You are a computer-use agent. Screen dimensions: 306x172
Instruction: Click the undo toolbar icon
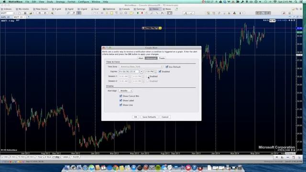coord(40,13)
